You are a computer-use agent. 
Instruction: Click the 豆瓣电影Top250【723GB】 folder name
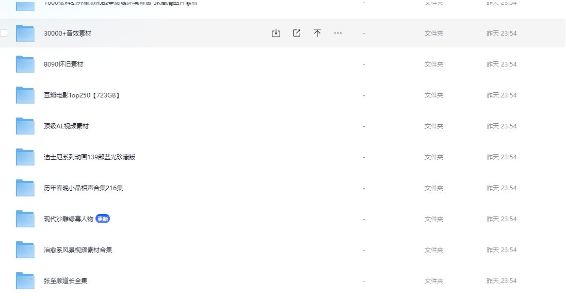coord(82,95)
